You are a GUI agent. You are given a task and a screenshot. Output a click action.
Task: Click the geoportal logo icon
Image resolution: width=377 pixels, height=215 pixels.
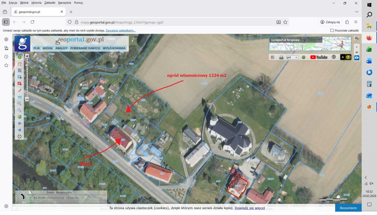point(22,44)
